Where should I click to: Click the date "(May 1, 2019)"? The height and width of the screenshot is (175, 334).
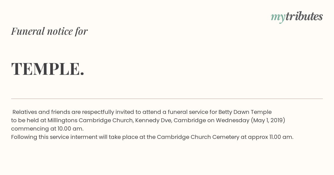click(268, 121)
